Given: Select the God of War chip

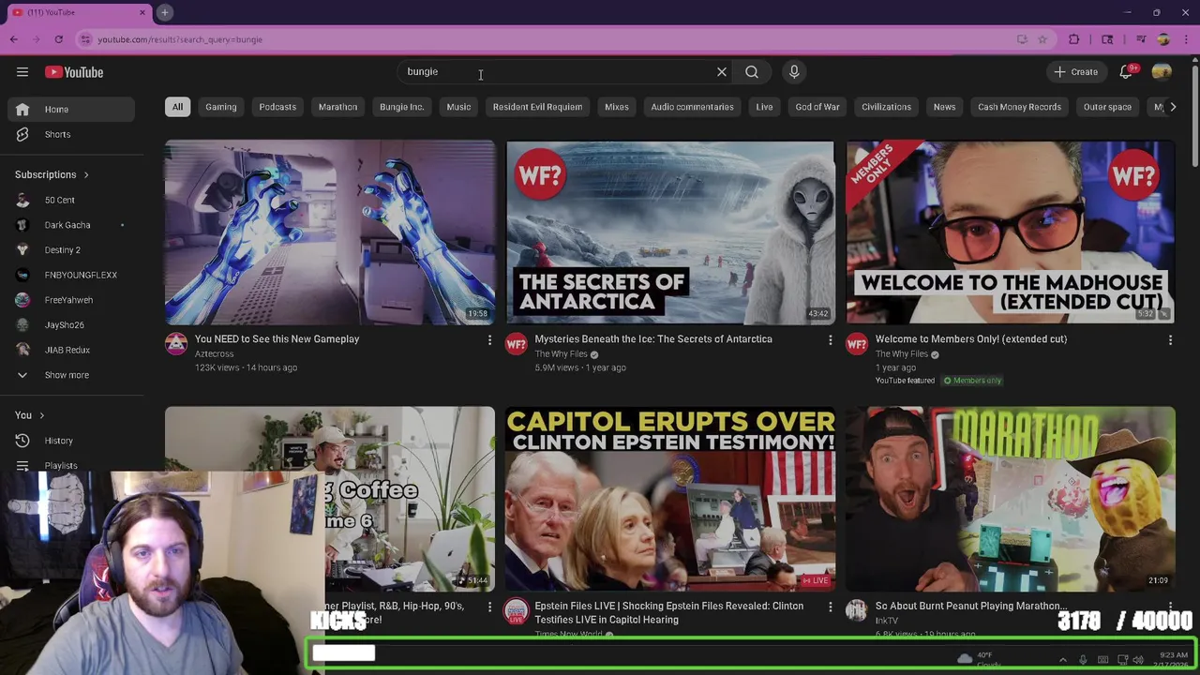Looking at the screenshot, I should click(x=817, y=107).
